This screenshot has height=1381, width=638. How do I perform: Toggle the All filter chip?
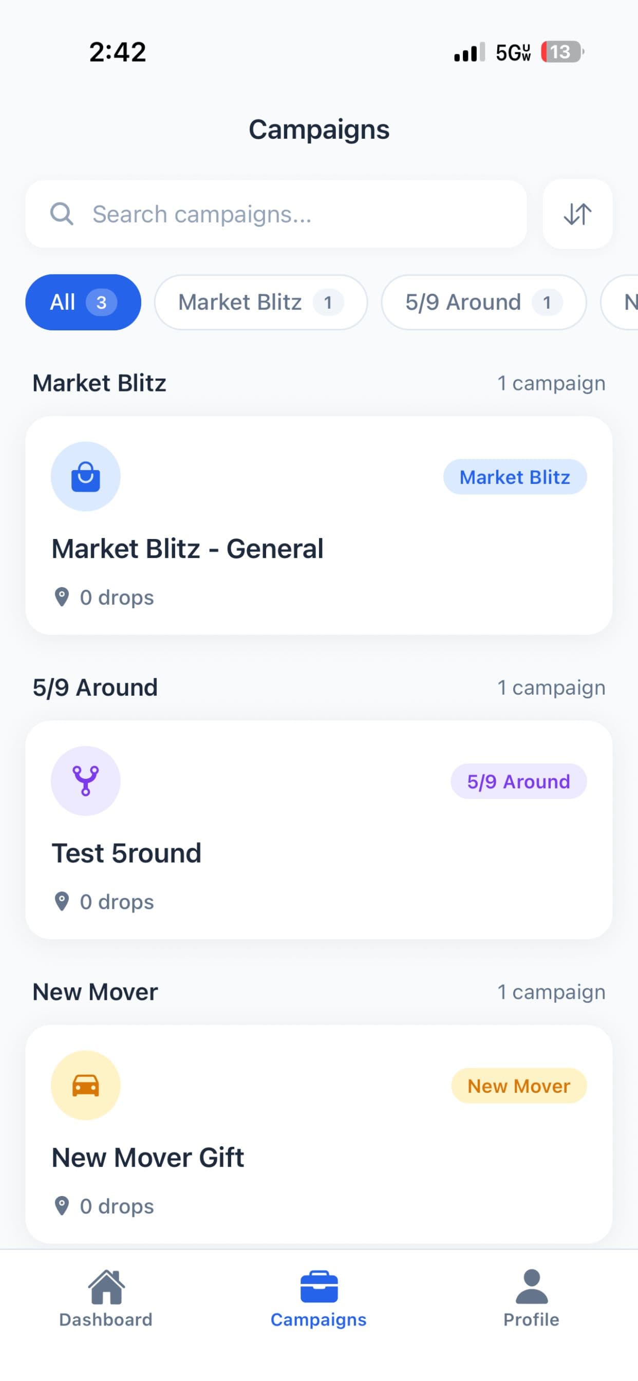[x=83, y=302]
